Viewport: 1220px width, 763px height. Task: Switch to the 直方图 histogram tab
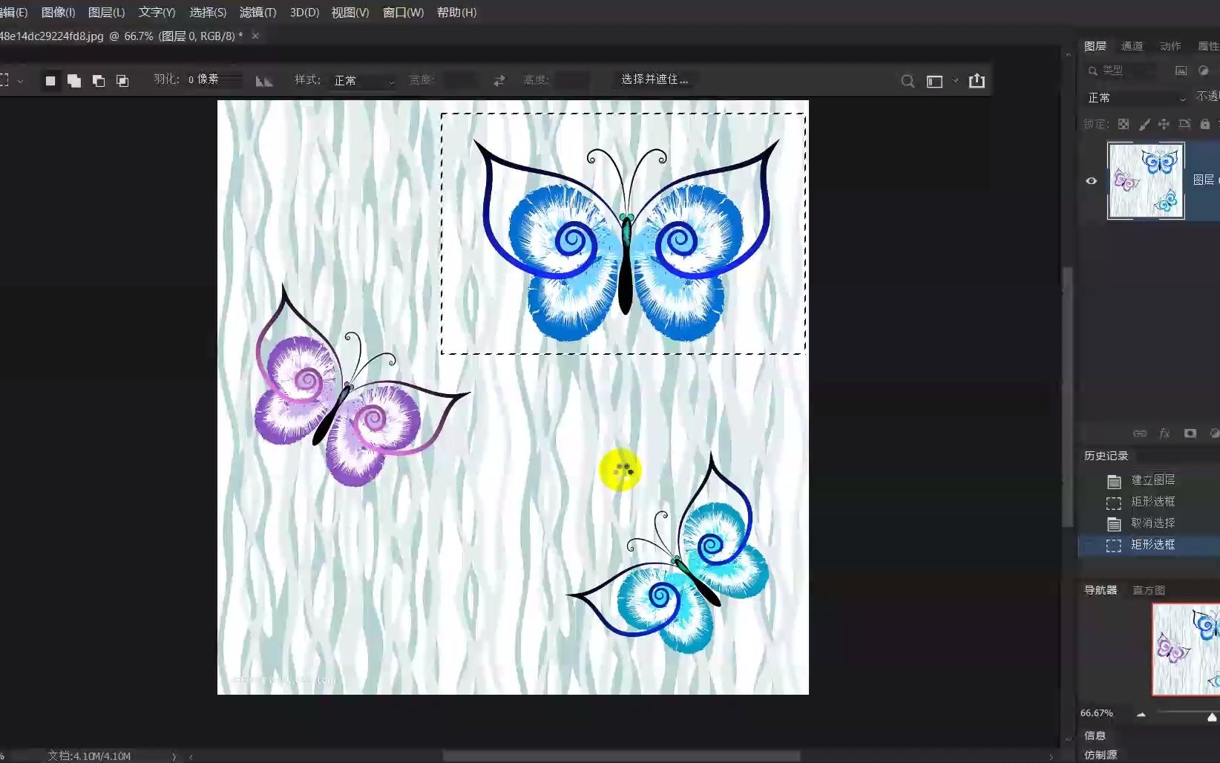coord(1149,590)
